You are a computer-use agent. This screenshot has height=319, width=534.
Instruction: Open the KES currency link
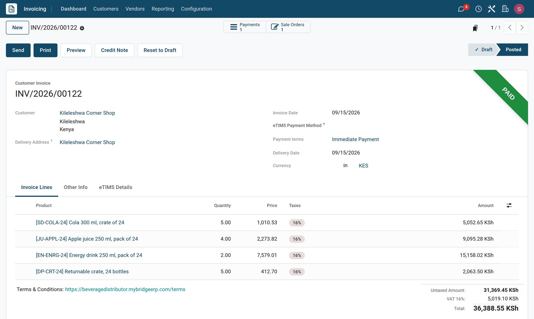[363, 166]
